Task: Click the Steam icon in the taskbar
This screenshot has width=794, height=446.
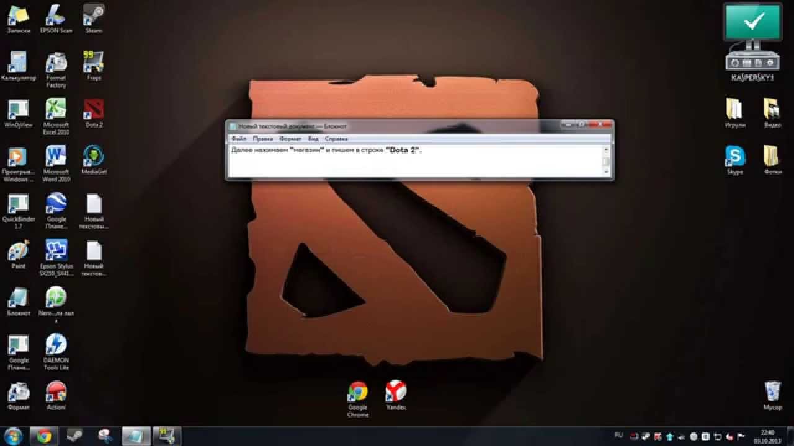Action: tap(75, 435)
